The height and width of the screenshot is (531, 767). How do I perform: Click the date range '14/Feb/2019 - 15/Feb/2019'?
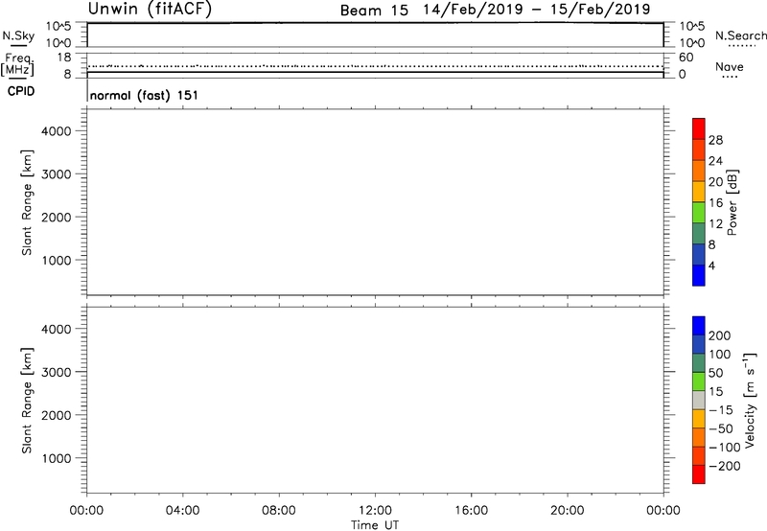coord(537,10)
